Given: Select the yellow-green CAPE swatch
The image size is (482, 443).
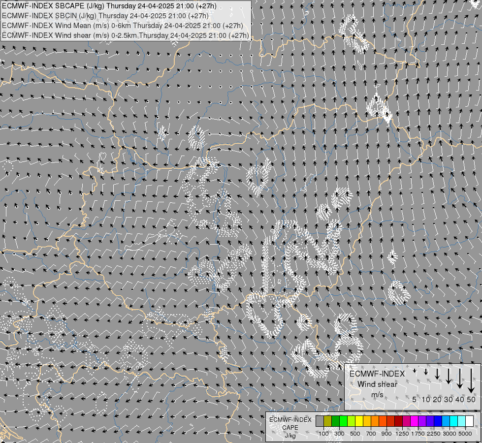Looking at the screenshot, I should [352, 421].
